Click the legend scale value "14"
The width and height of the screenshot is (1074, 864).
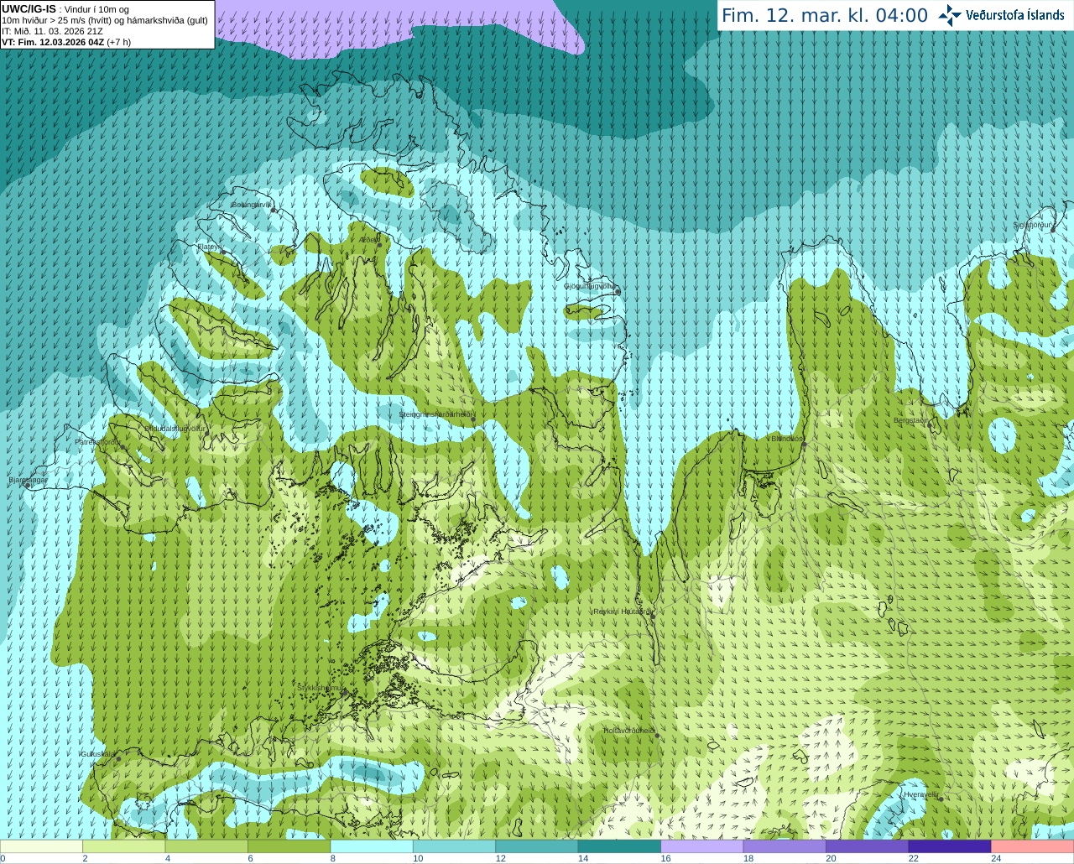click(583, 858)
